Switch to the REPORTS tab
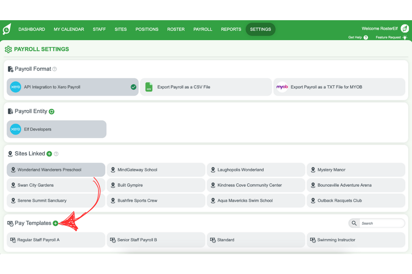This screenshot has width=412, height=274. pos(231,29)
